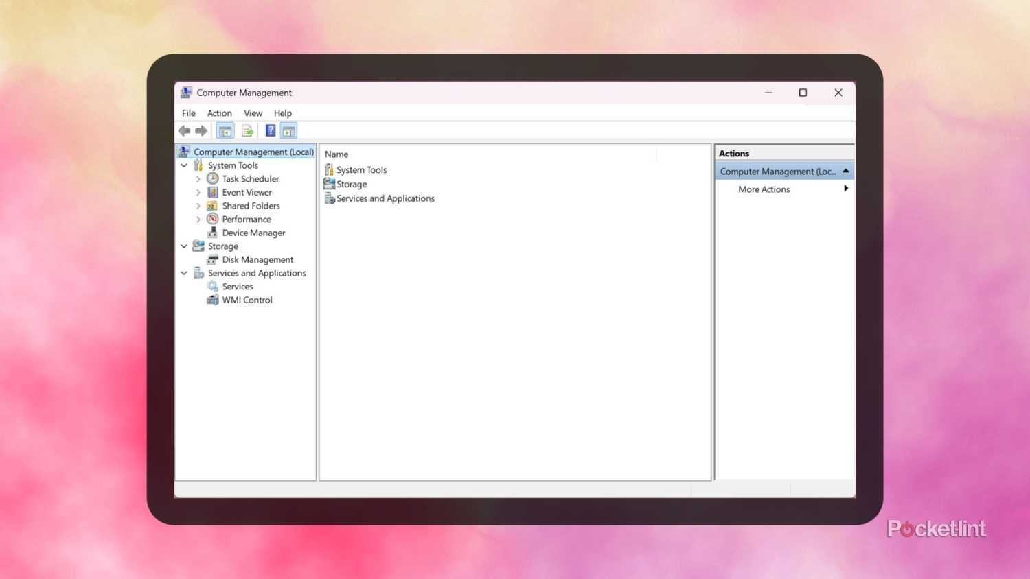
Task: Toggle the console tree visibility
Action: click(225, 130)
